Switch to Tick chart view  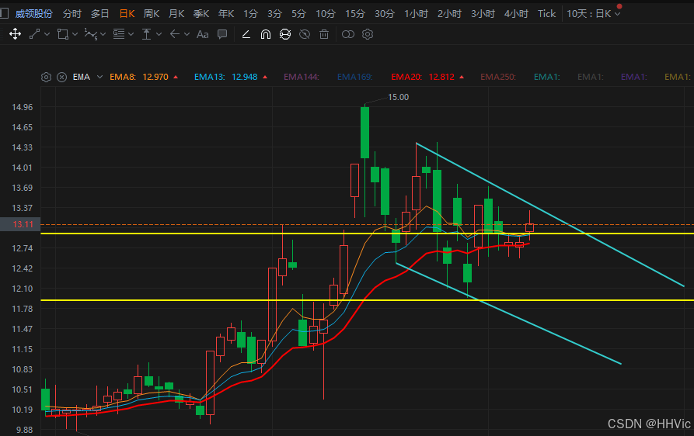point(546,14)
